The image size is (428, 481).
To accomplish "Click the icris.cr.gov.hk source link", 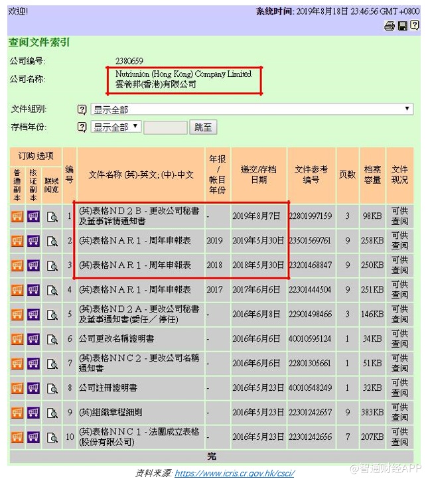I will tap(234, 473).
